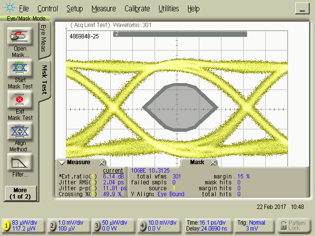315x236 pixels.
Task: Open the Filter settings icon
Action: coord(20,162)
